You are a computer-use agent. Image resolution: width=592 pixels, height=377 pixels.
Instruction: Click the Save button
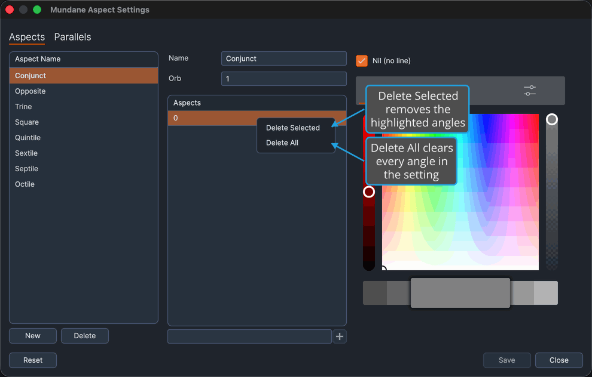pyautogui.click(x=506, y=360)
